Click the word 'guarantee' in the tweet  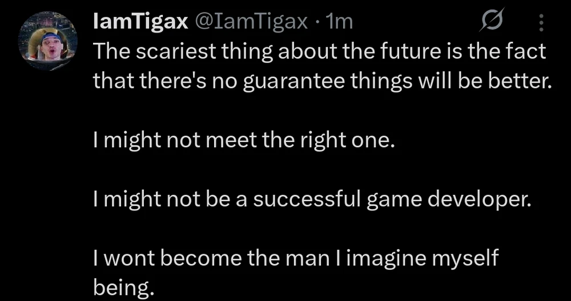coord(293,83)
